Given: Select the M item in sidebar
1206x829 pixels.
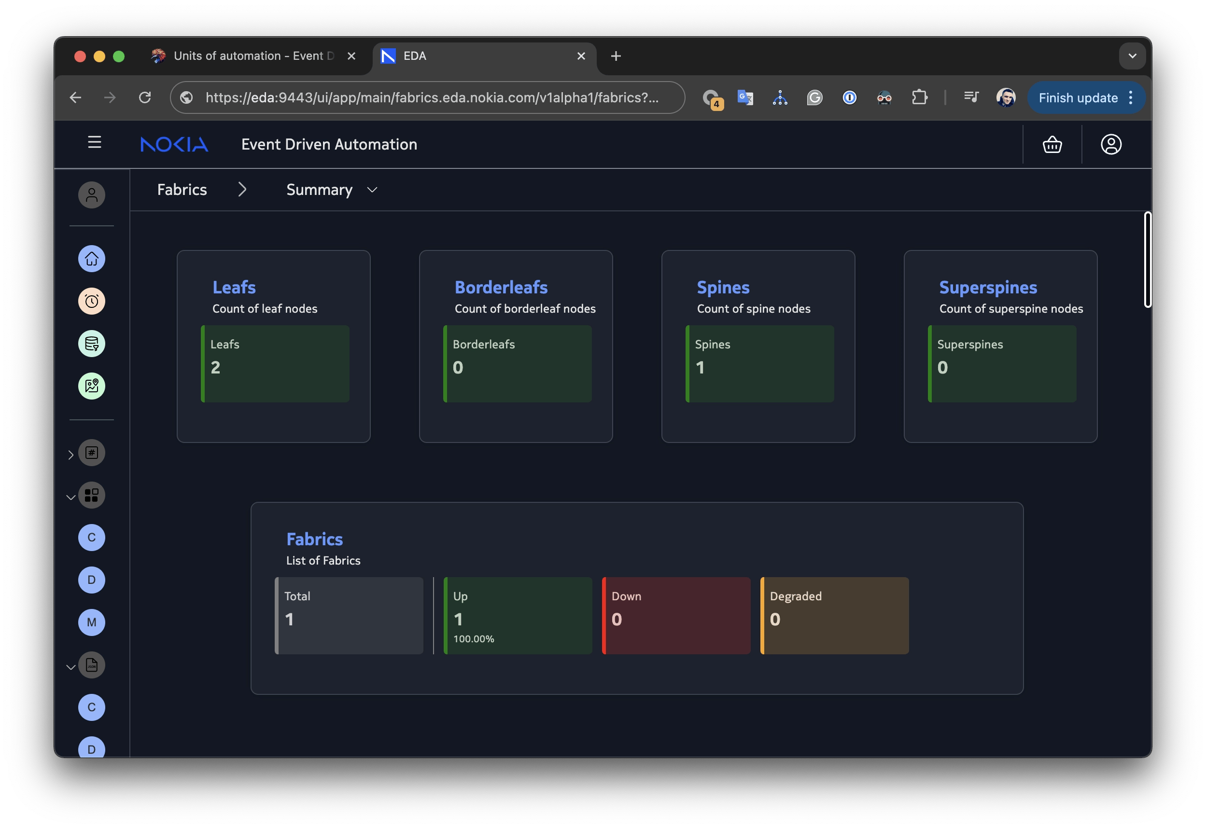Looking at the screenshot, I should coord(91,622).
